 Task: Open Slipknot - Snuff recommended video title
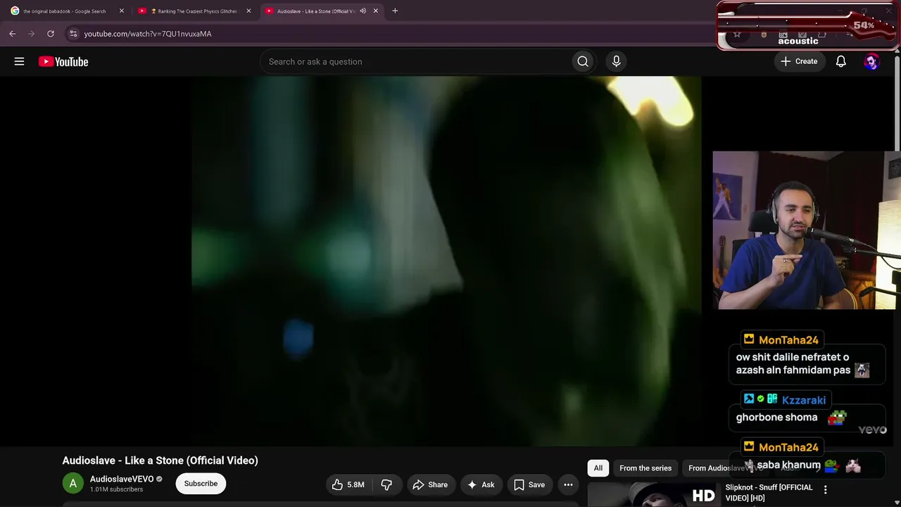pyautogui.click(x=769, y=492)
